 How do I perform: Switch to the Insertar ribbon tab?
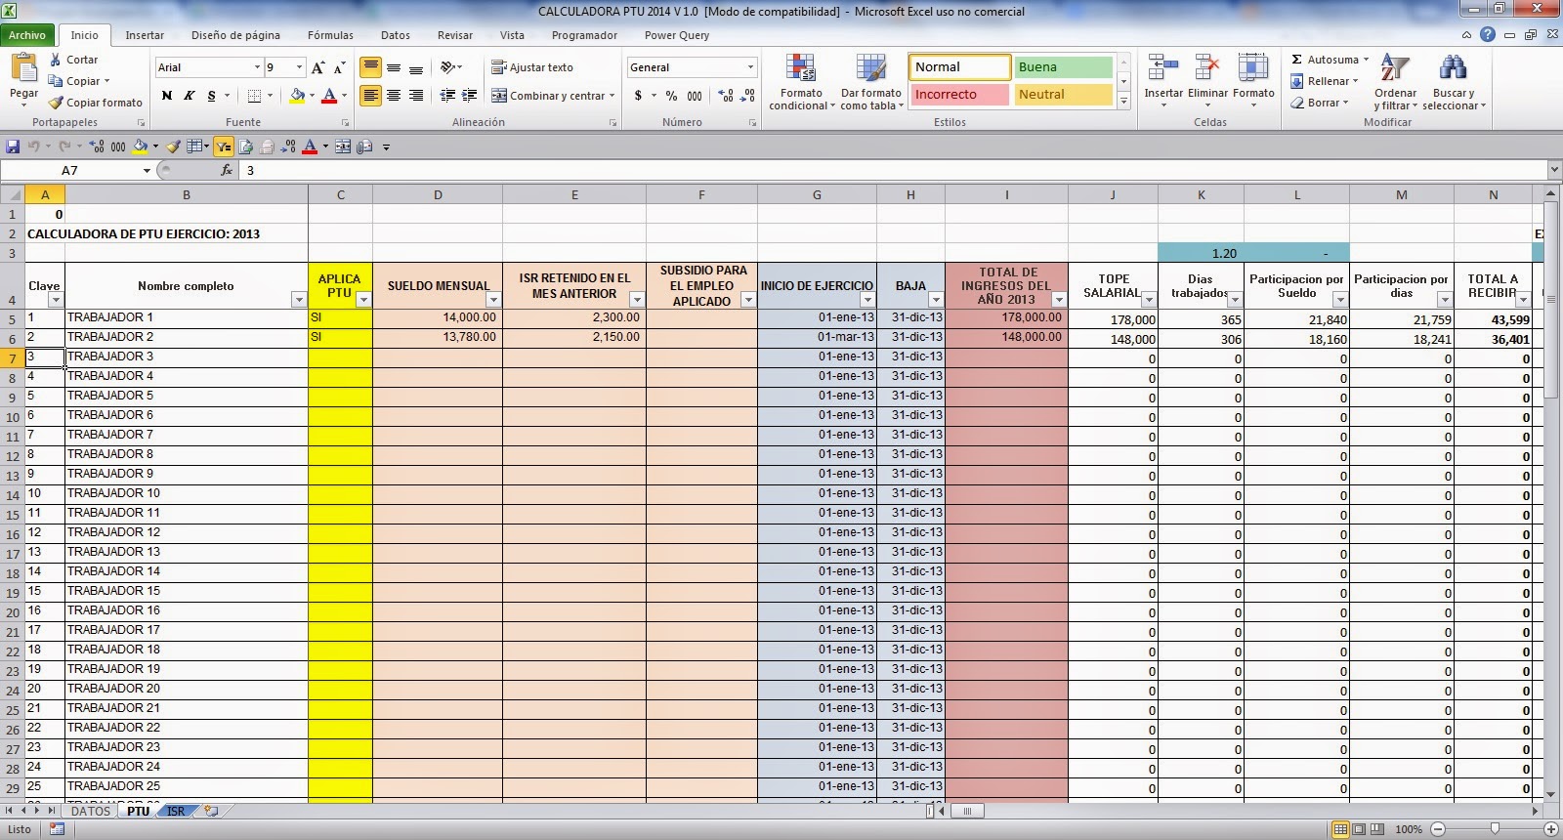[145, 35]
